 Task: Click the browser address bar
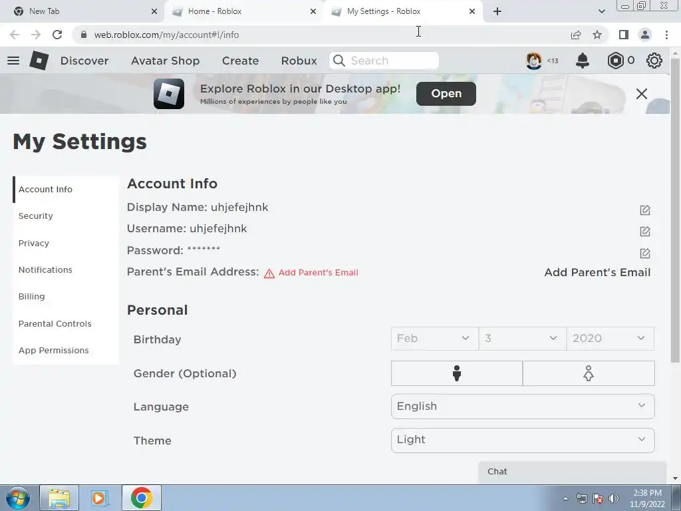point(321,35)
